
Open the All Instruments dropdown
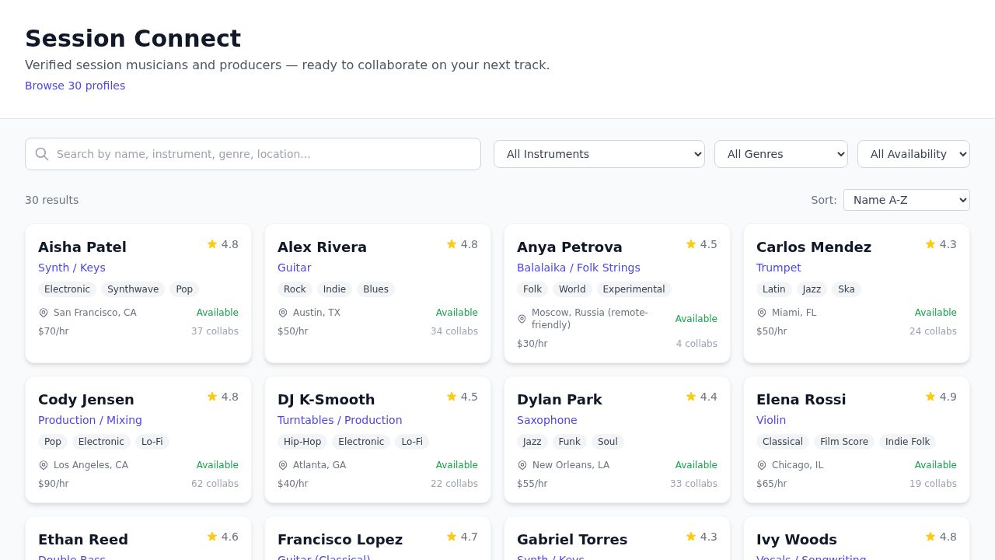[599, 154]
